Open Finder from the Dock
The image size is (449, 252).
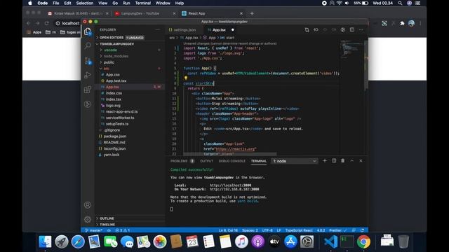pos(45,241)
